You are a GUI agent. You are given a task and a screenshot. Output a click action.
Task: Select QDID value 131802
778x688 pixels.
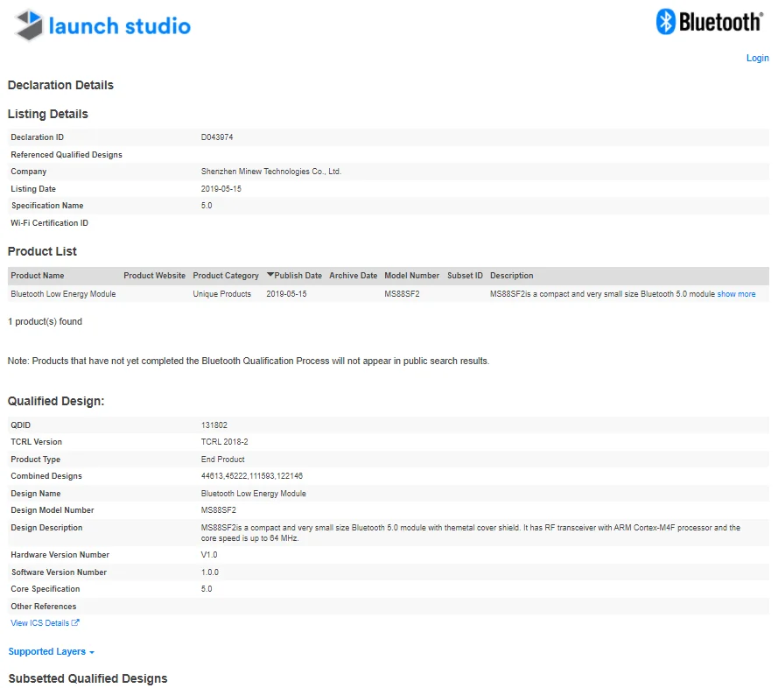[x=214, y=425]
